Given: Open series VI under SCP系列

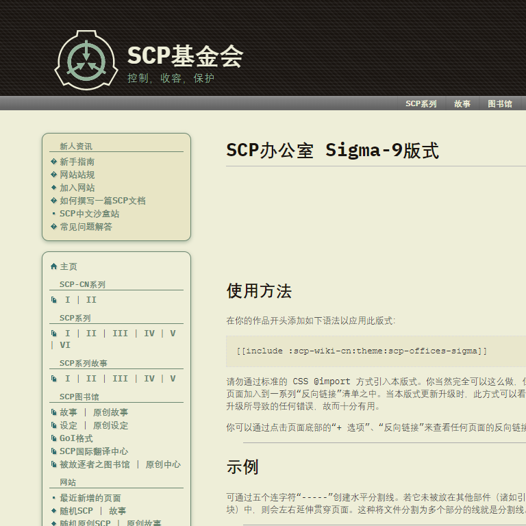Looking at the screenshot, I should tap(65, 345).
